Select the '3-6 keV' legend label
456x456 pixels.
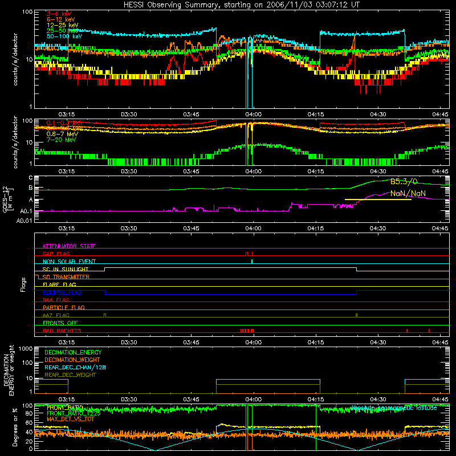59,14
